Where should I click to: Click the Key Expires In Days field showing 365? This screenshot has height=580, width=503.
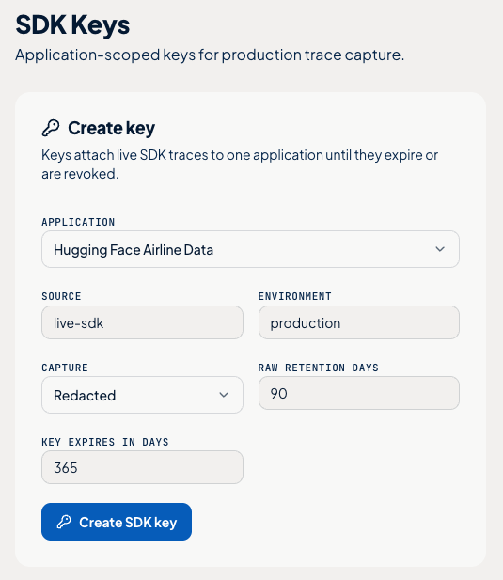142,467
